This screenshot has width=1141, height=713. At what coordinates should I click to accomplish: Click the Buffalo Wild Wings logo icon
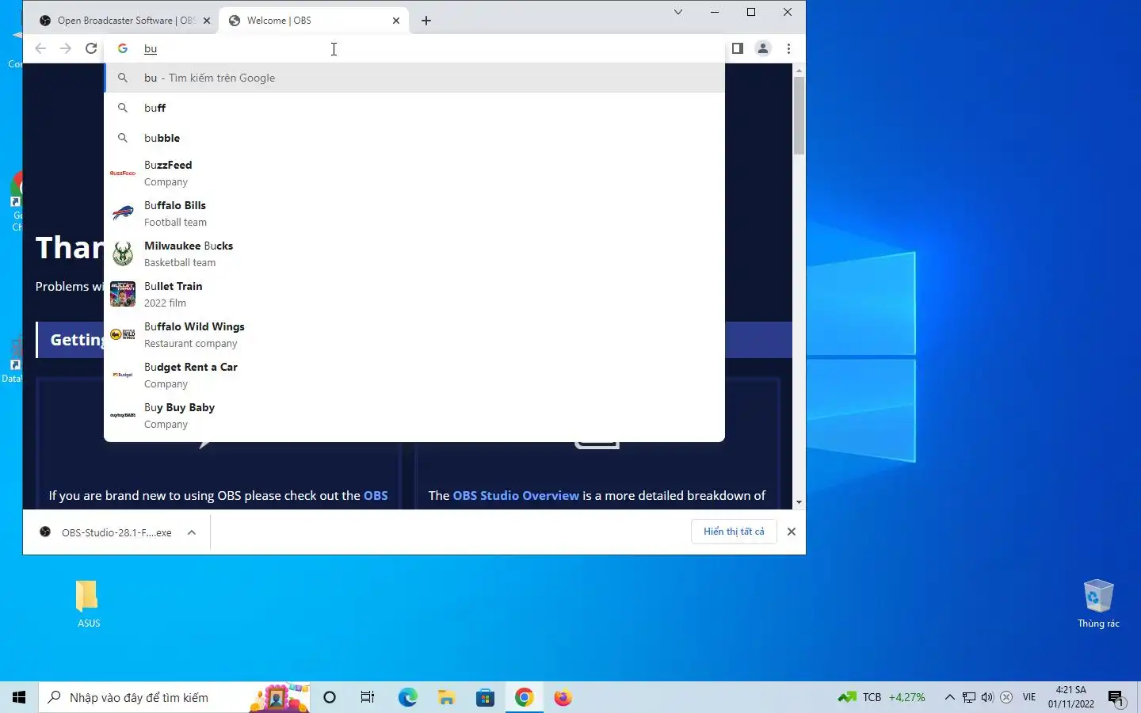(123, 334)
